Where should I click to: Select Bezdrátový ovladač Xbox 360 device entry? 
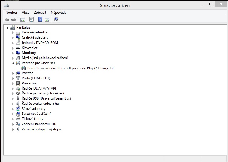70,68
